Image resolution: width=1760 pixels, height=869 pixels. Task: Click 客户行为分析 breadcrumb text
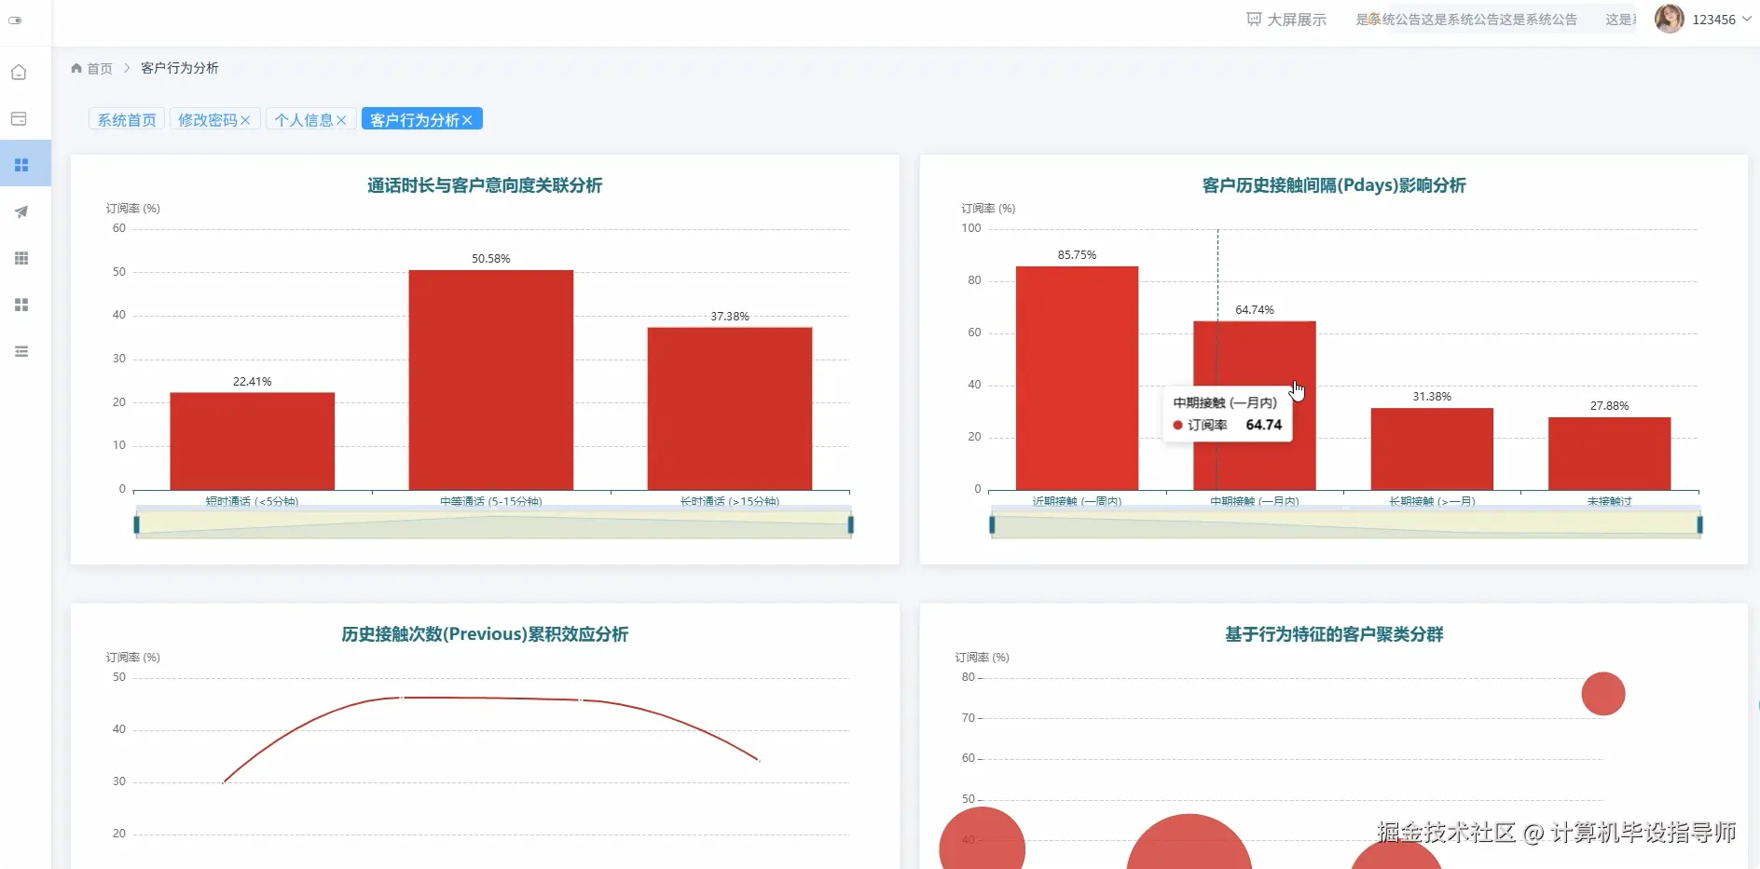(x=180, y=68)
